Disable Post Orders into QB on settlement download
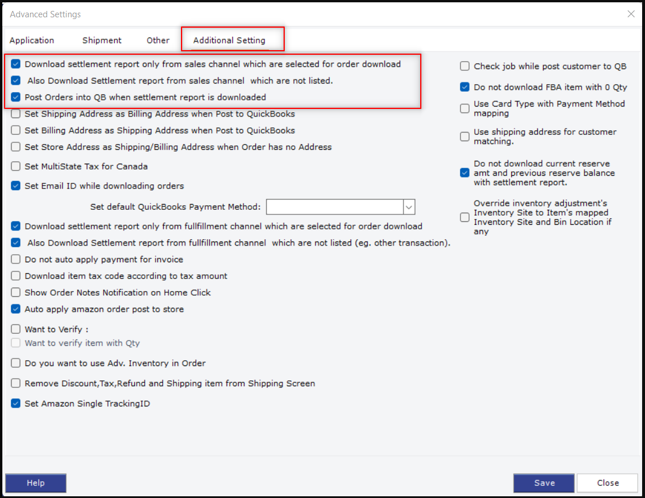The image size is (645, 498). 16,97
